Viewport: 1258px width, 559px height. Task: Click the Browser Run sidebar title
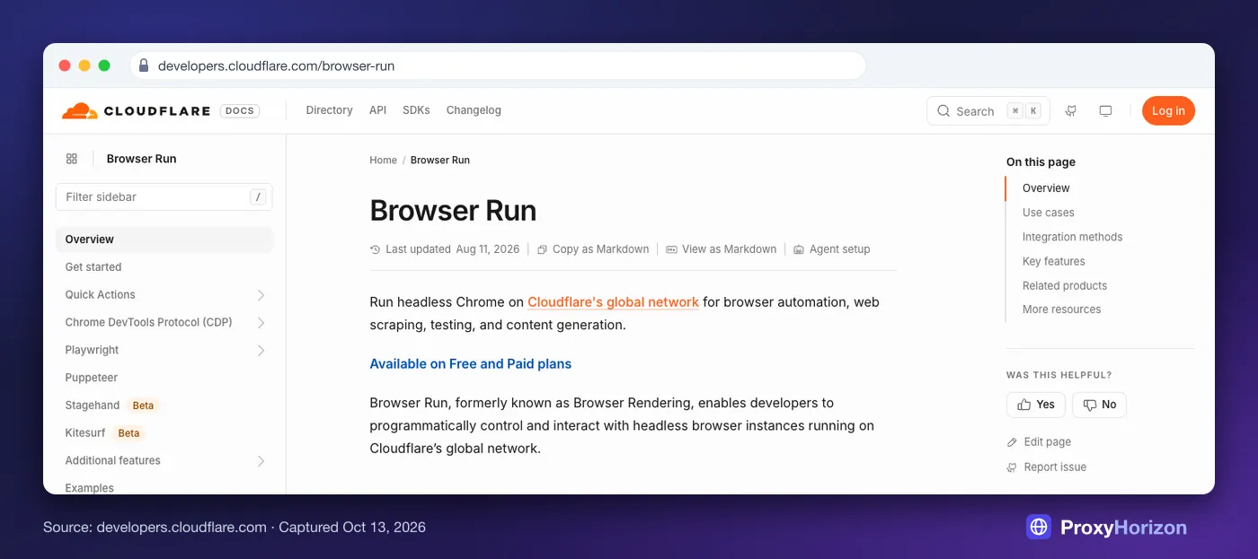coord(141,159)
